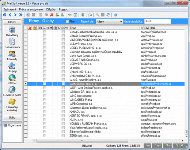Check SREGVY box for WMC logo concept
The image size is (190, 150).
63,96
